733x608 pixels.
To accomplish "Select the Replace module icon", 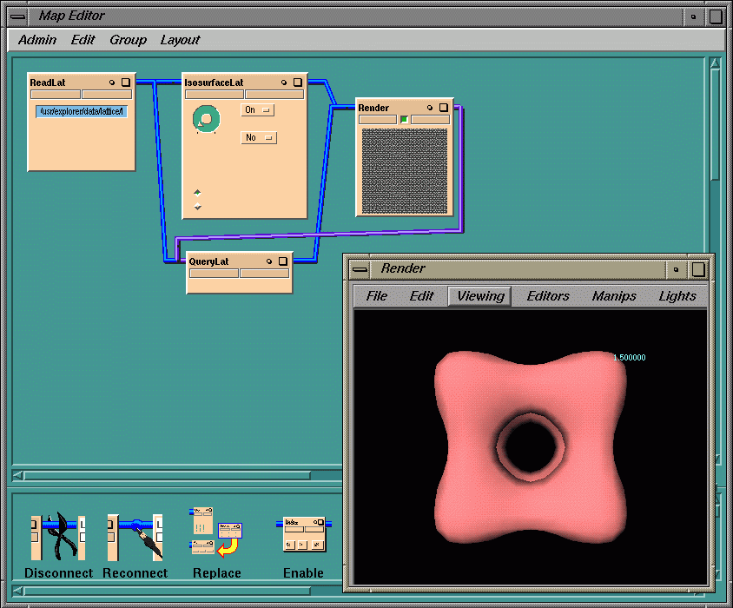I will click(216, 532).
